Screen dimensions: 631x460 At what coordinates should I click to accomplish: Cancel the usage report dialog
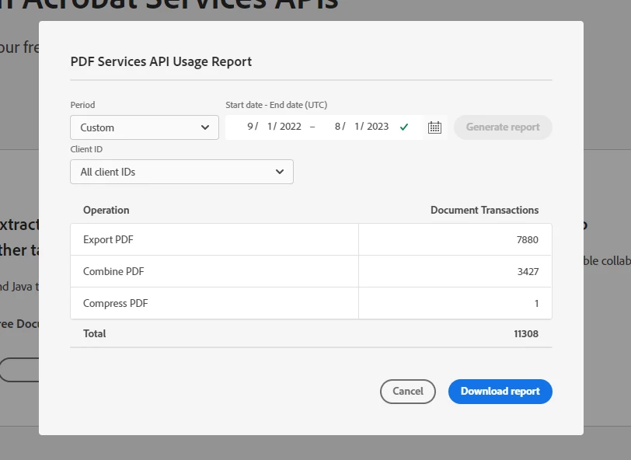(x=408, y=391)
